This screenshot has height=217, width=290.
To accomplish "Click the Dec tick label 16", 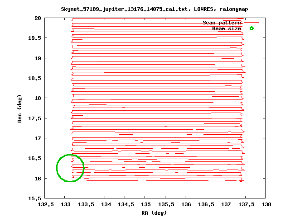I will point(38,179).
